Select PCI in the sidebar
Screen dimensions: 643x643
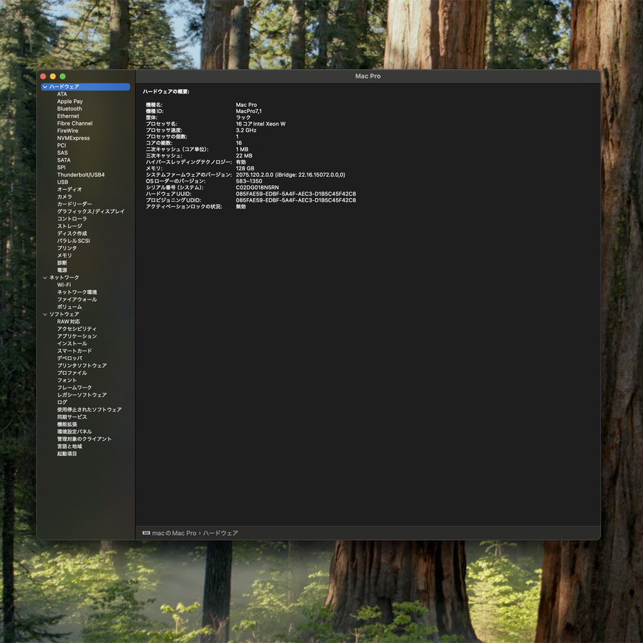pyautogui.click(x=62, y=145)
